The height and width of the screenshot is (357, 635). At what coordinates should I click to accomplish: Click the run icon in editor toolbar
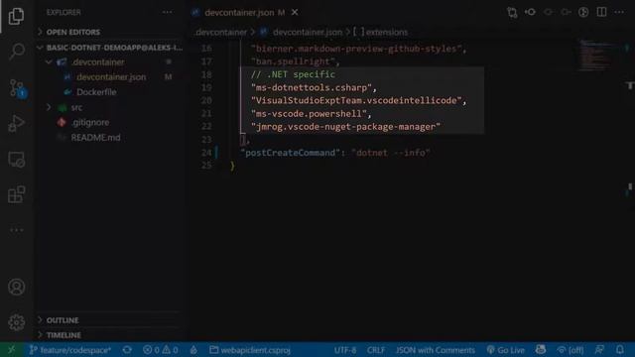(583, 13)
